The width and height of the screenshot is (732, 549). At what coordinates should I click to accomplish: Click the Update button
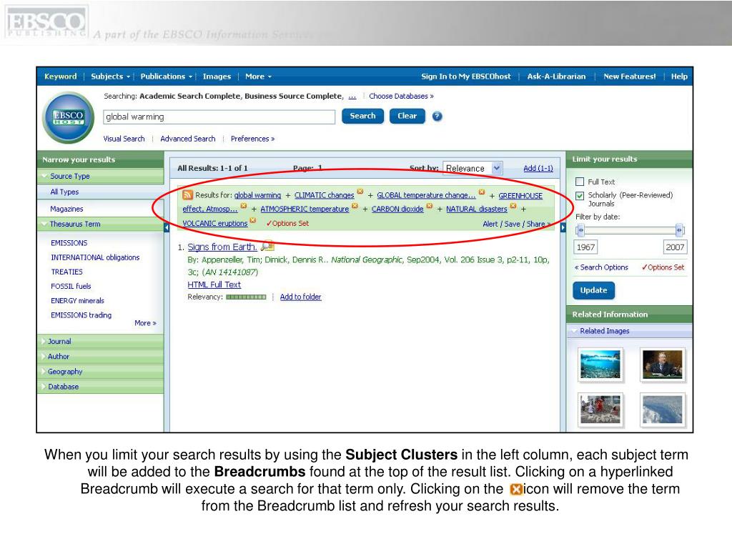[x=593, y=290]
